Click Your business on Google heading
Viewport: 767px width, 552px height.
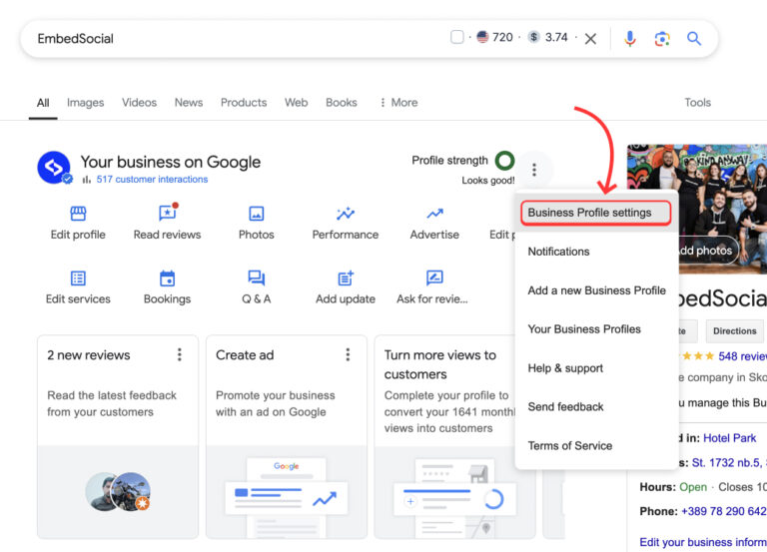[x=170, y=162]
